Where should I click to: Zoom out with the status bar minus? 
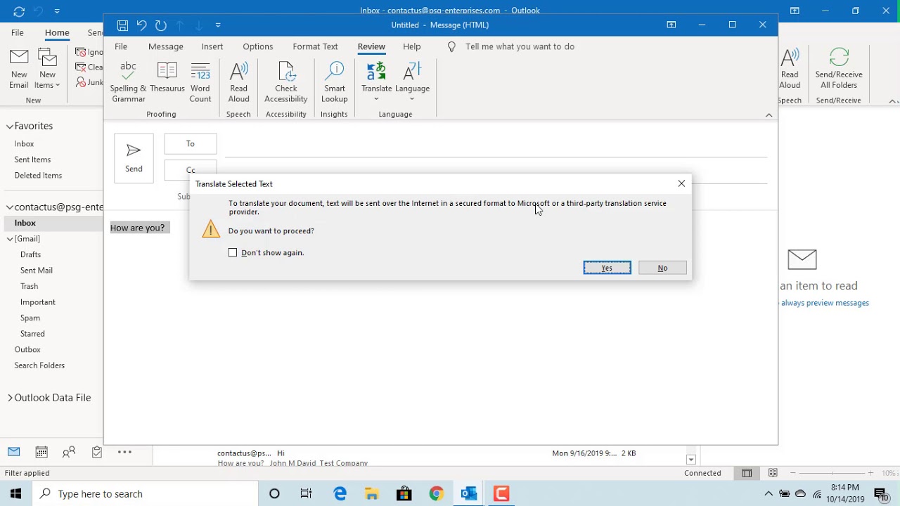793,473
